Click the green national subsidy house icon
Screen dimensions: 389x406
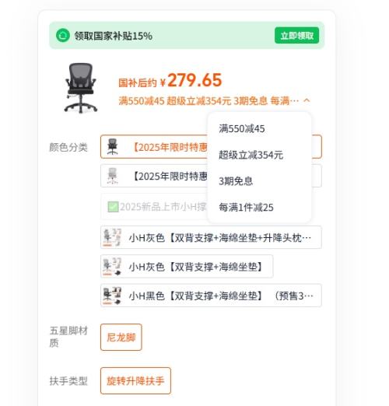tap(63, 35)
